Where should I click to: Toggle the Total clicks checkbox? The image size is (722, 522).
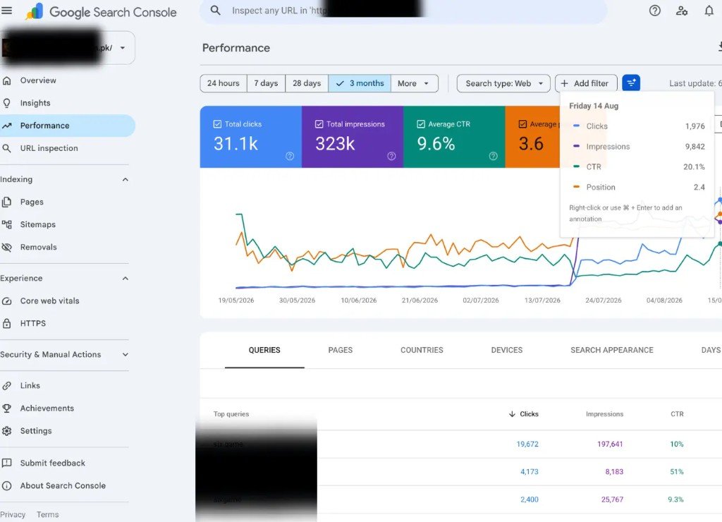tap(217, 124)
